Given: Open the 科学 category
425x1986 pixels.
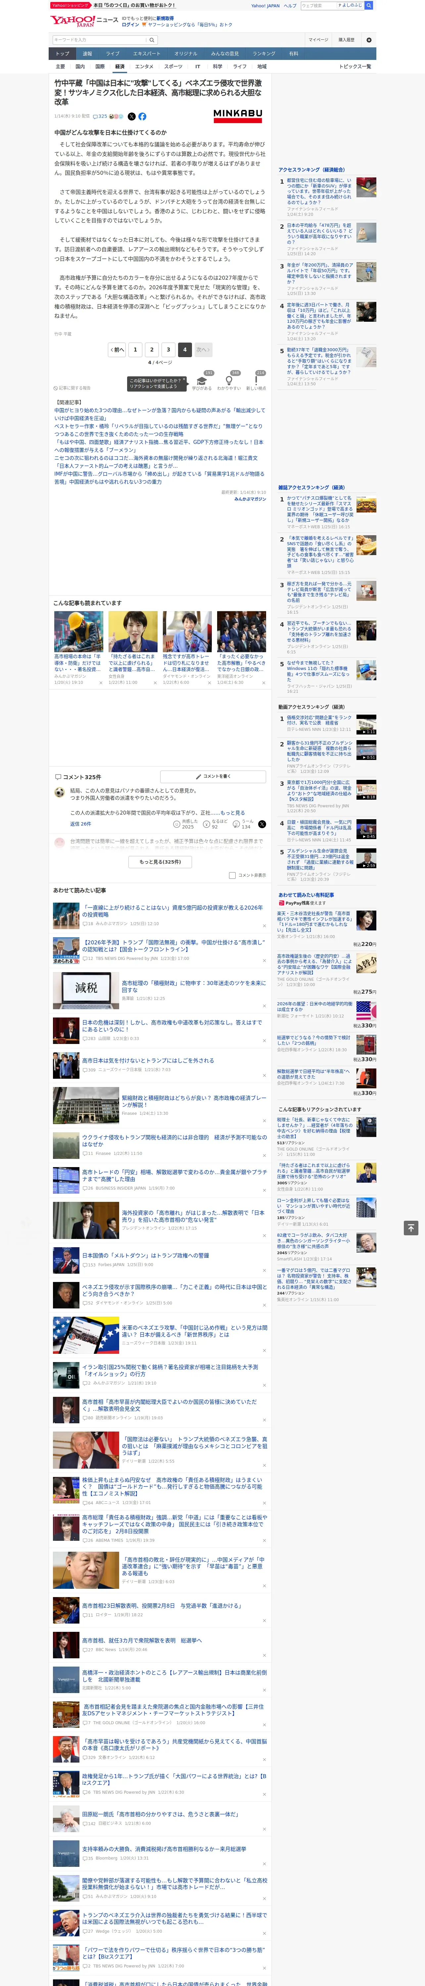Looking at the screenshot, I should (217, 66).
